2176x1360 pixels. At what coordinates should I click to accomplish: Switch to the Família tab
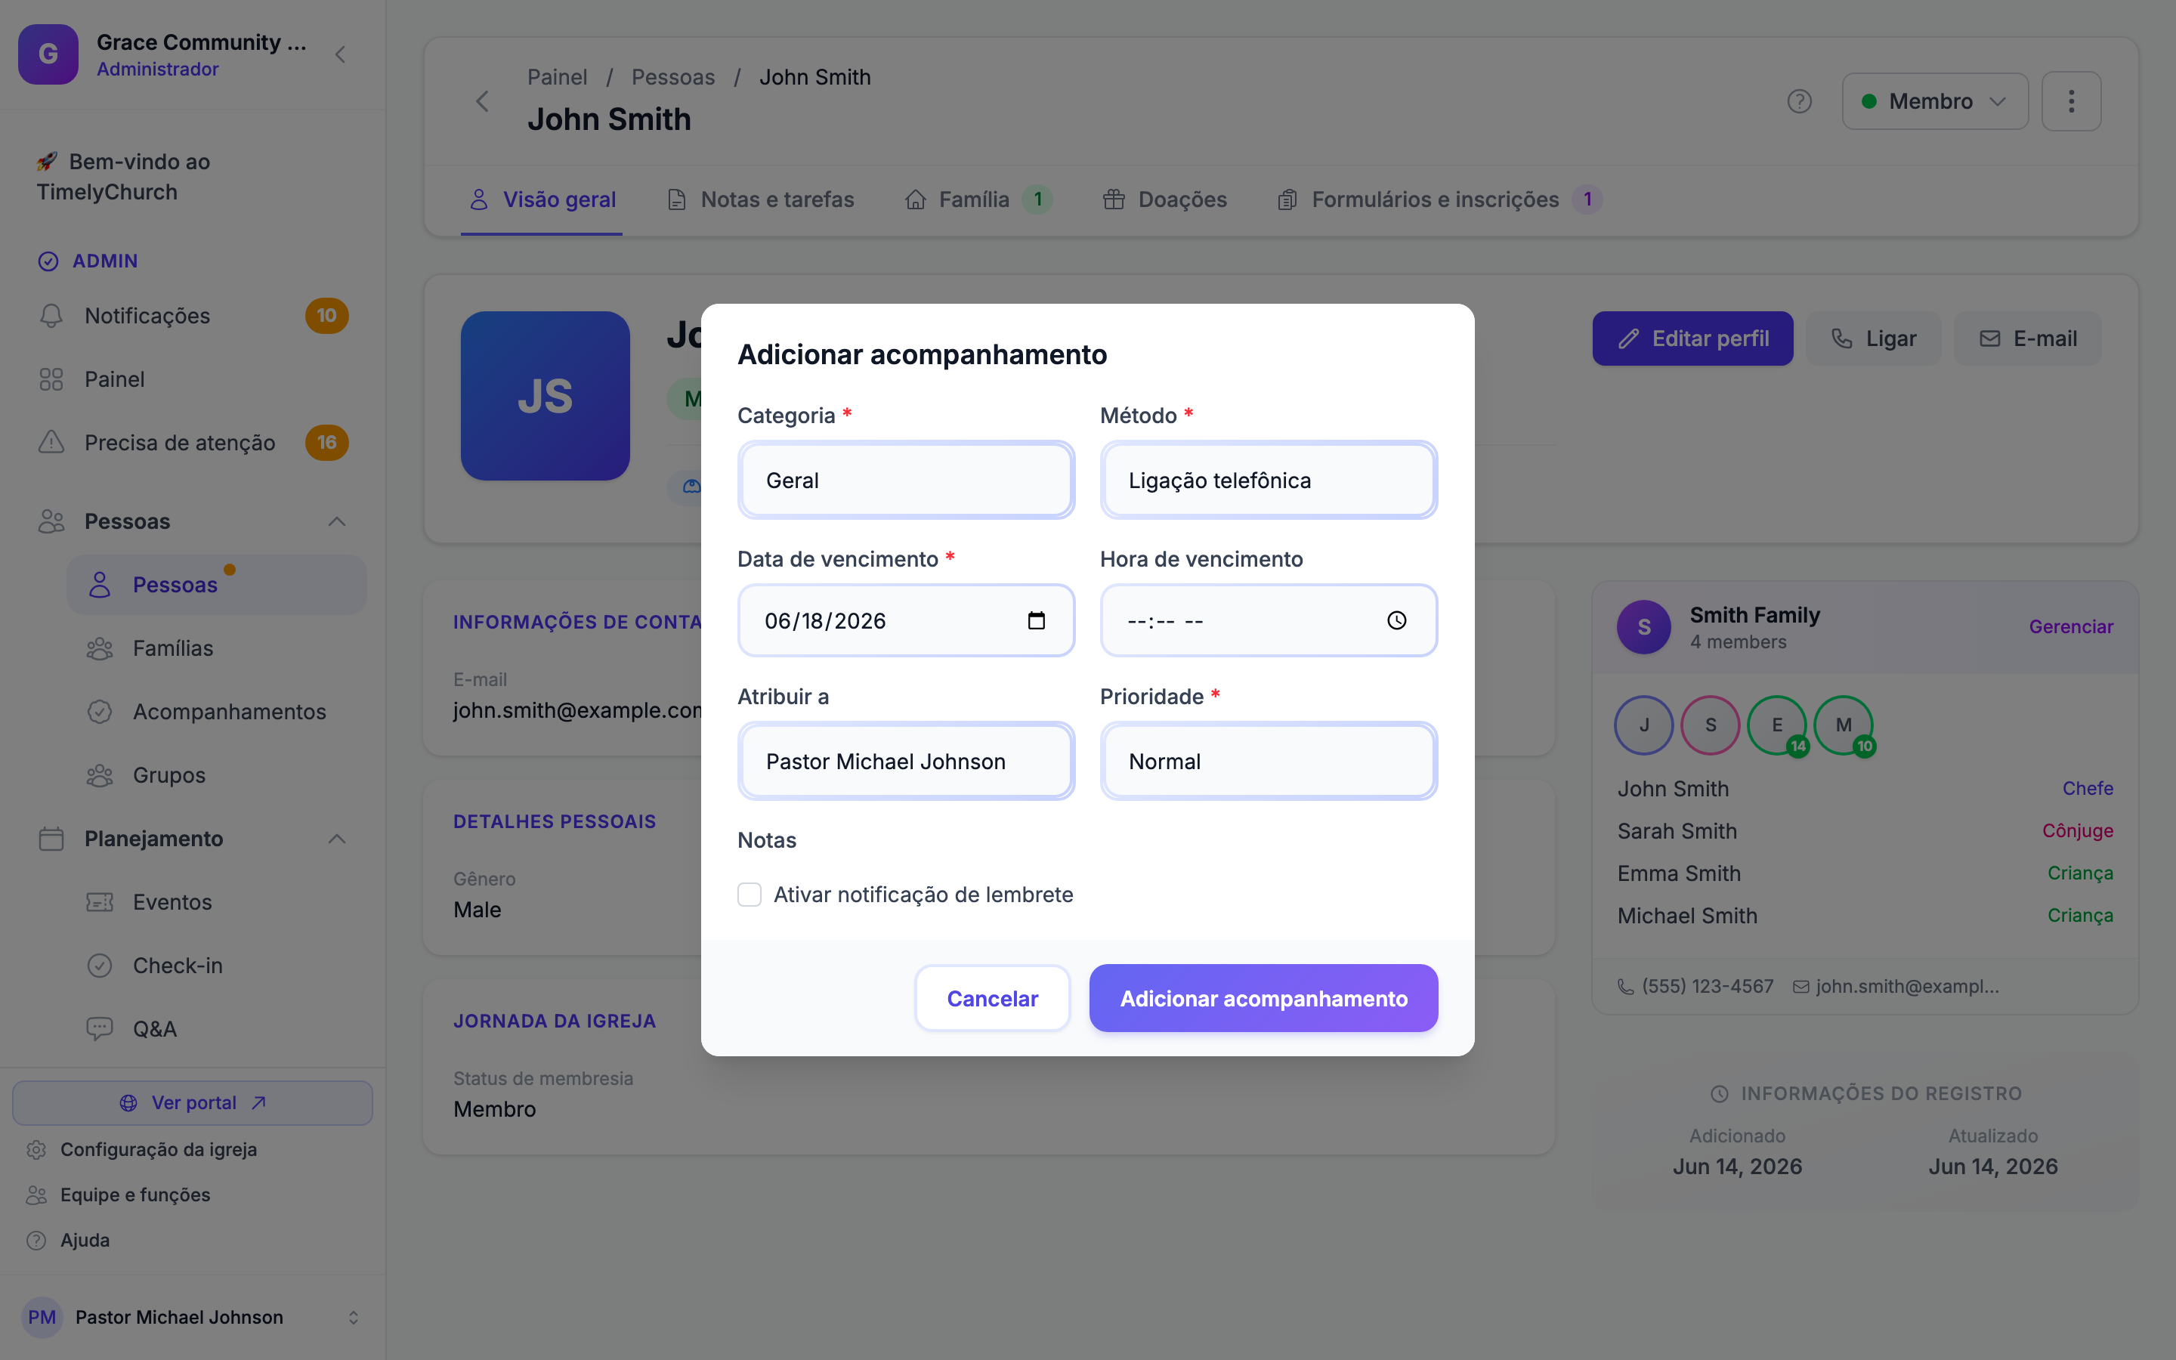click(x=978, y=199)
